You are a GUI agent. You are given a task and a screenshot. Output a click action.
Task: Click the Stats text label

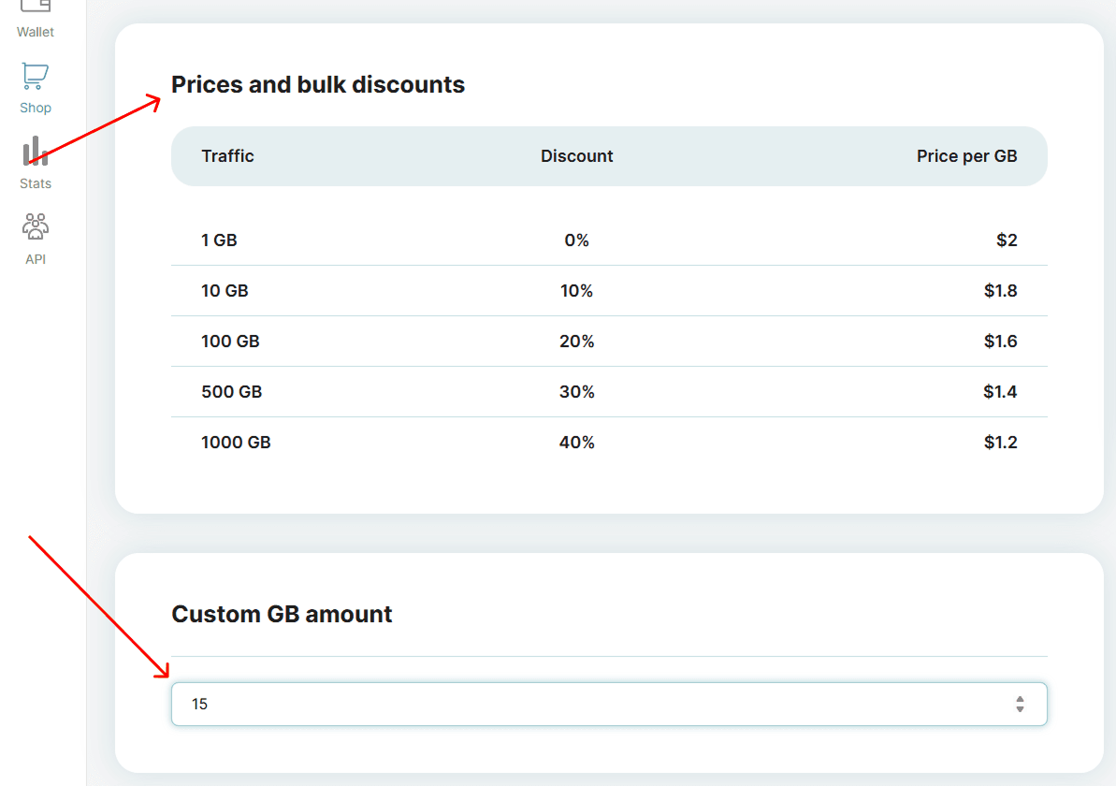[36, 183]
